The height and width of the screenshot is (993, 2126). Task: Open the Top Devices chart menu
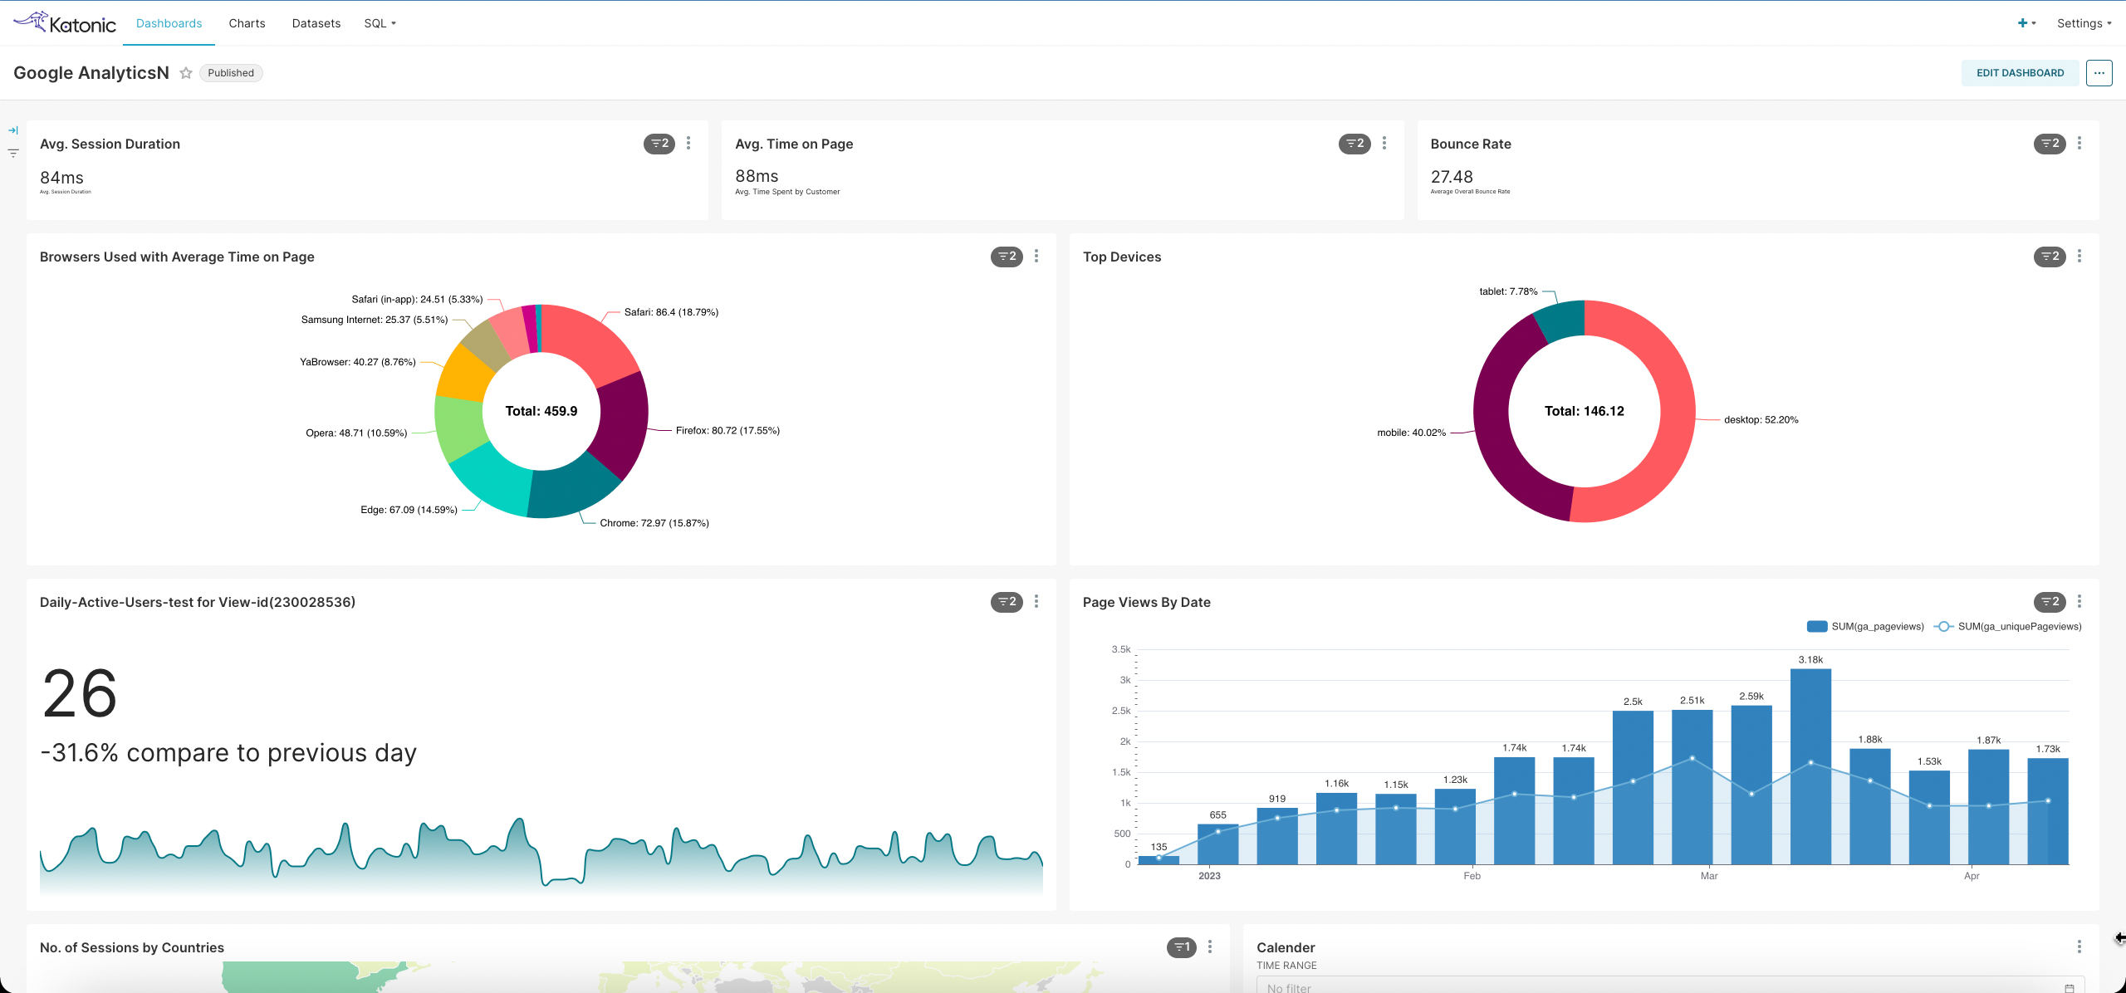[x=2079, y=257]
